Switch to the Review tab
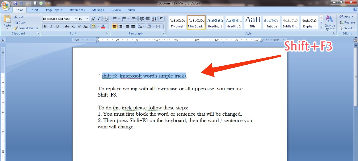 click(116, 10)
